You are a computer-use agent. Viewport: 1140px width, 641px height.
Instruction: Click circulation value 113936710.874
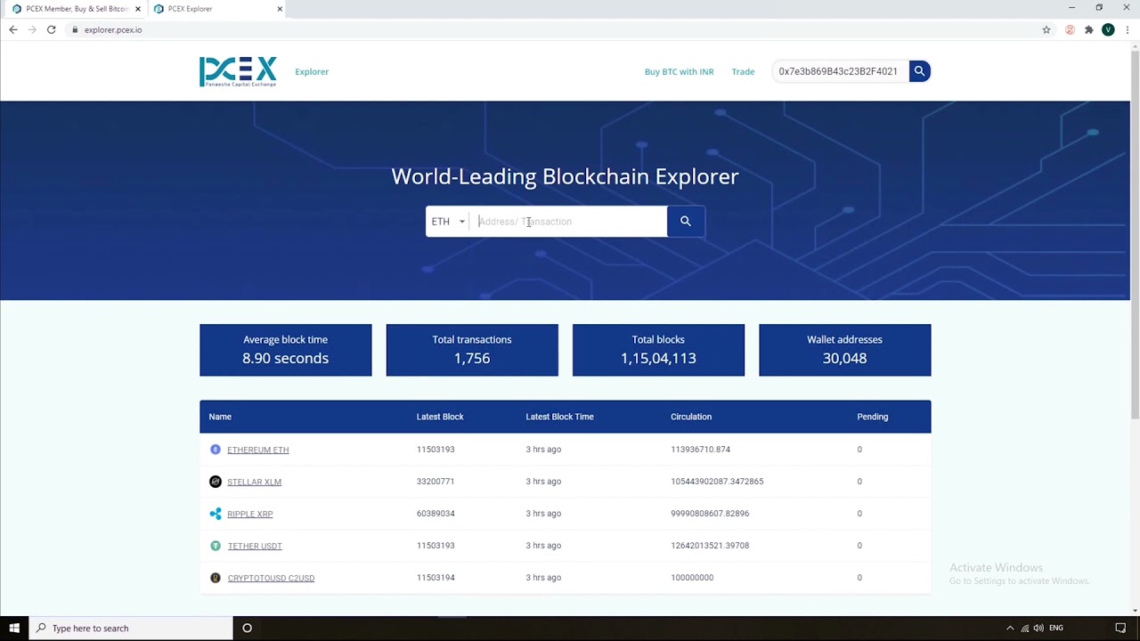700,450
